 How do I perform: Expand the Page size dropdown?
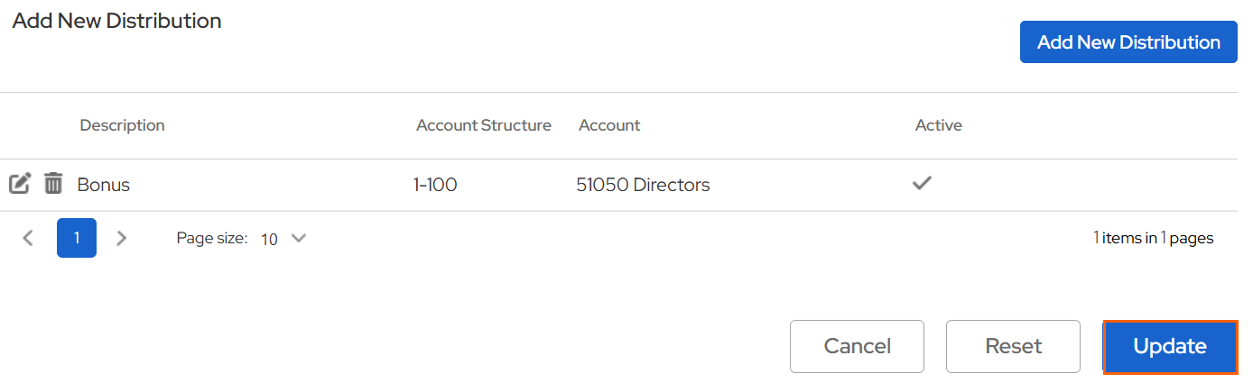point(284,239)
